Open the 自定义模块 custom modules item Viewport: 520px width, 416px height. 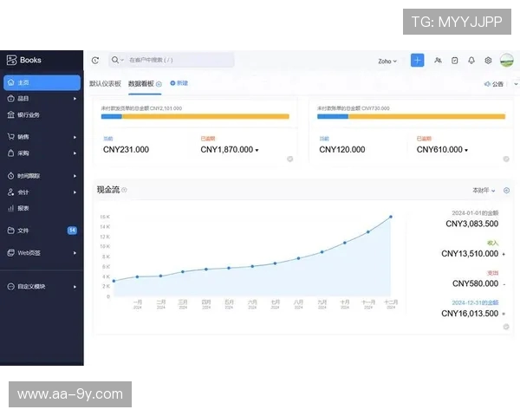point(42,286)
